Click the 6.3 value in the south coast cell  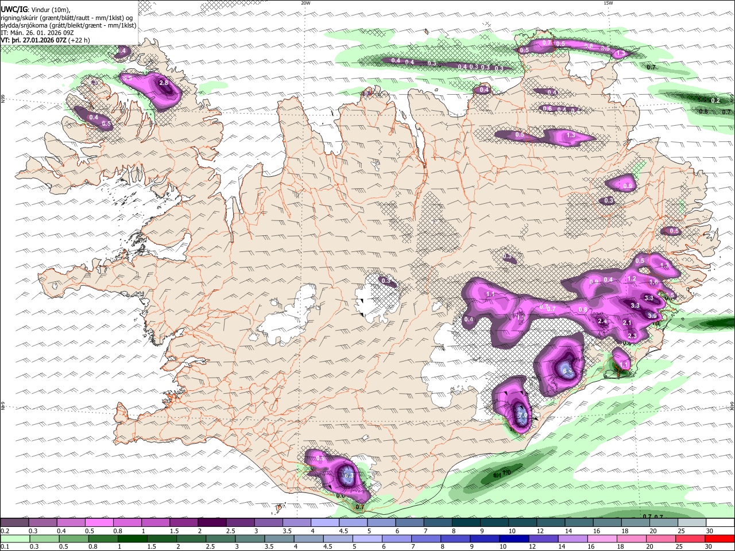tap(348, 476)
